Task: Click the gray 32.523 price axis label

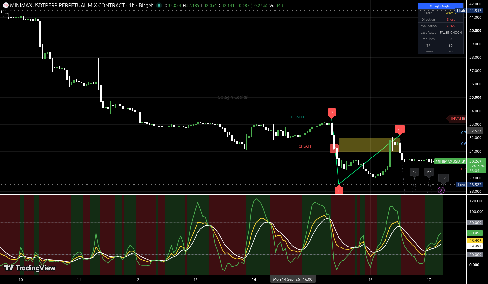Action: tap(475, 131)
